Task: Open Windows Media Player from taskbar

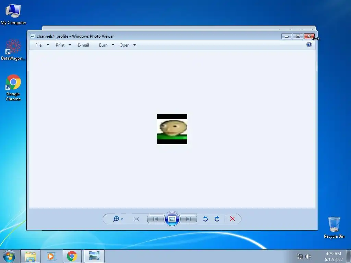Action: (x=51, y=256)
